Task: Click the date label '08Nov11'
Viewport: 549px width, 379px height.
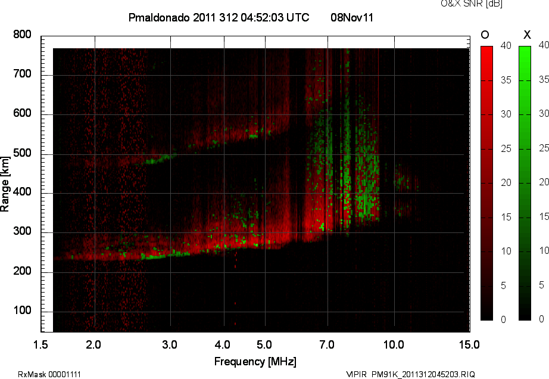Action: [352, 17]
